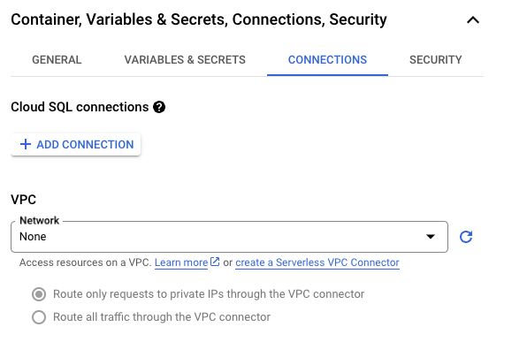The image size is (527, 342).
Task: Collapse the section with the up chevron
Action: pos(473,20)
